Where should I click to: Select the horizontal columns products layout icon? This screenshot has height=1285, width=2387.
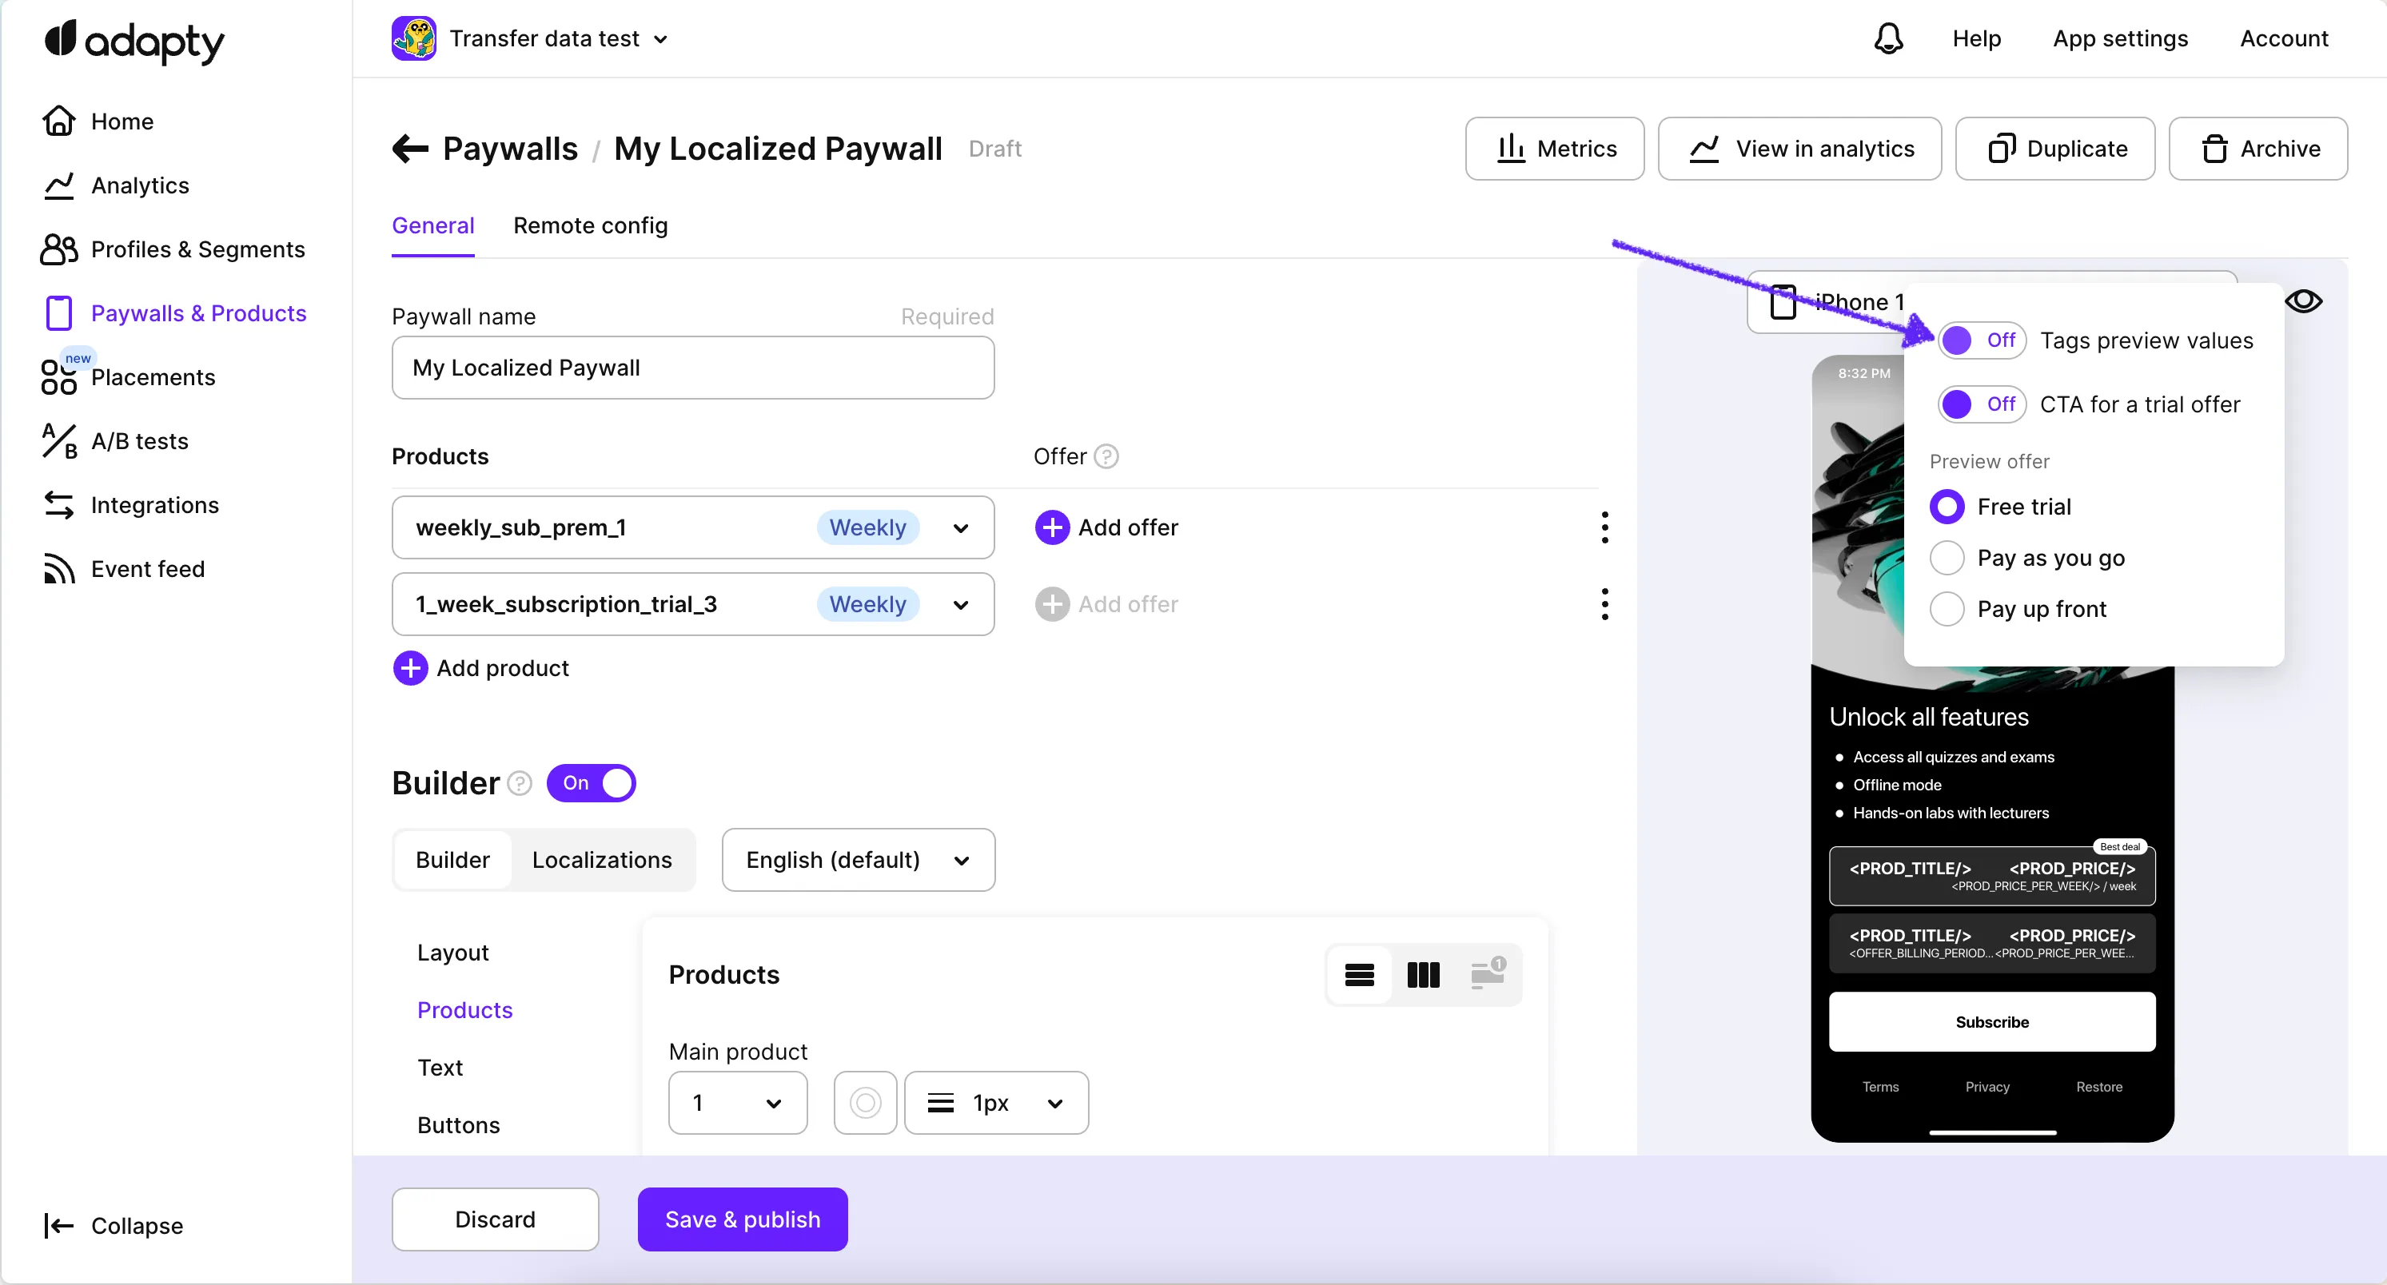click(x=1422, y=975)
